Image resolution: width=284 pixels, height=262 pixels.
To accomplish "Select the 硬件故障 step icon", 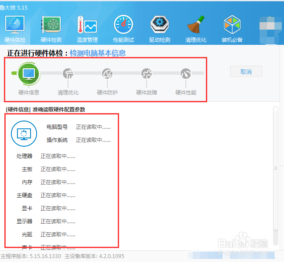I will pos(147,74).
